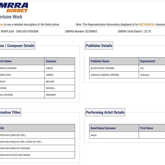Viewport: 165px width, 165px height.
Task: Select the LOMAX surname cell
Action: tap(60, 68)
